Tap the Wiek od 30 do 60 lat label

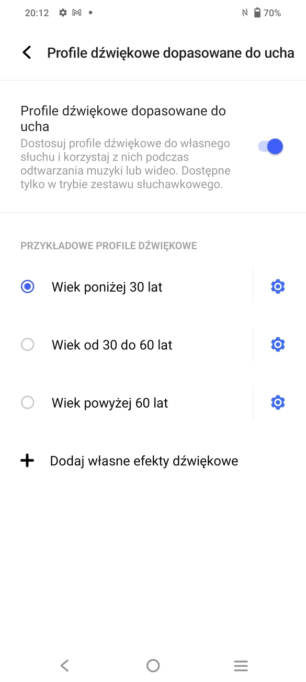(x=112, y=345)
